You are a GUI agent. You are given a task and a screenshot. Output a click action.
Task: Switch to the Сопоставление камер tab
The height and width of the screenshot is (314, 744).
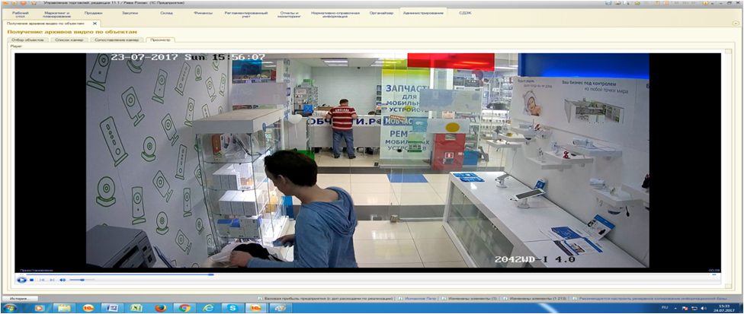(116, 40)
